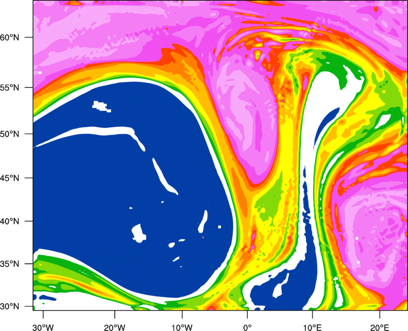Image resolution: width=408 pixels, height=331 pixels.
Task: Click the 50°N latitude label
Action: pos(10,134)
